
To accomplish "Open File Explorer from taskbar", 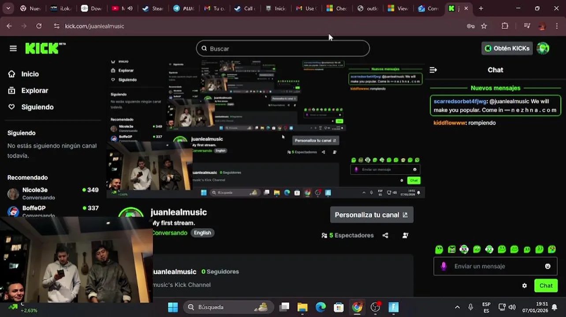I will (x=302, y=307).
